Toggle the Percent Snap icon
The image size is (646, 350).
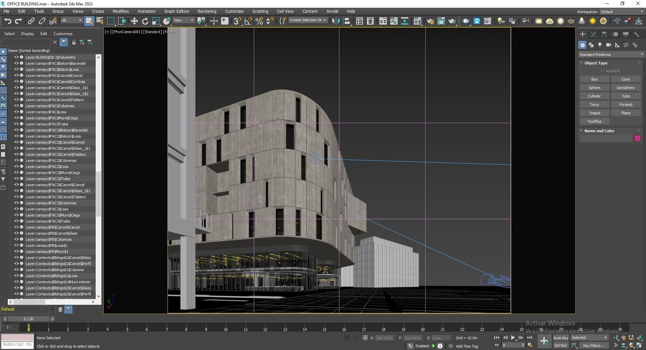tap(259, 21)
